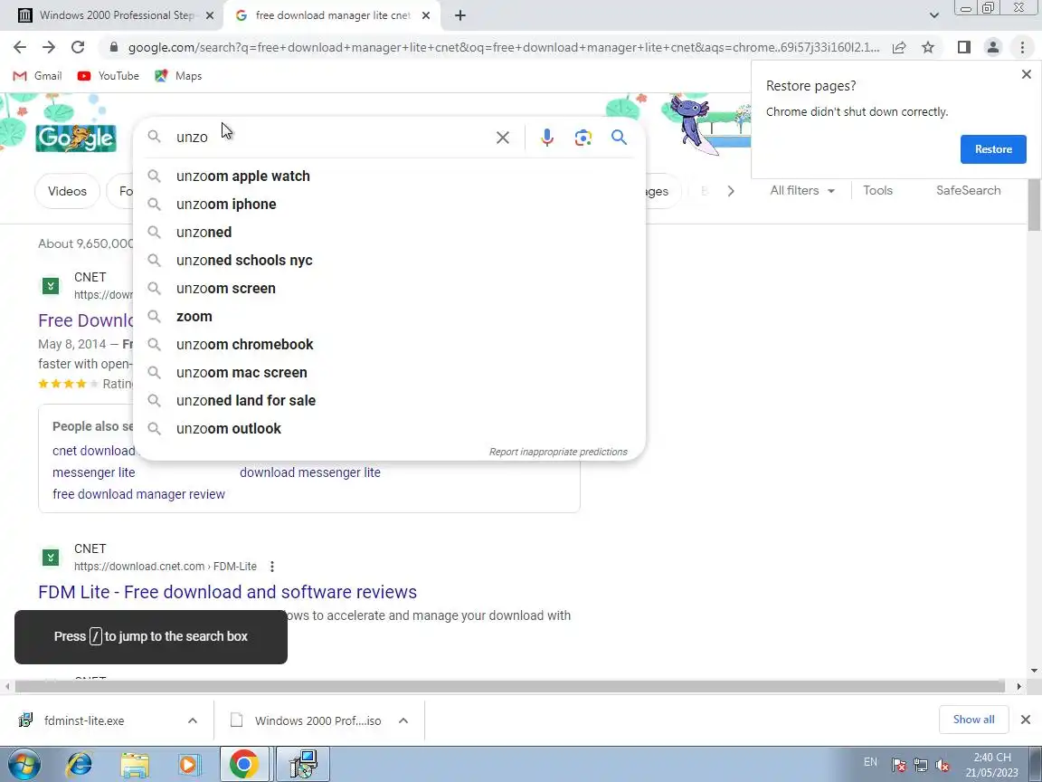Open downloaded fdminst-lite.exe file
The image size is (1042, 782).
coord(84,720)
